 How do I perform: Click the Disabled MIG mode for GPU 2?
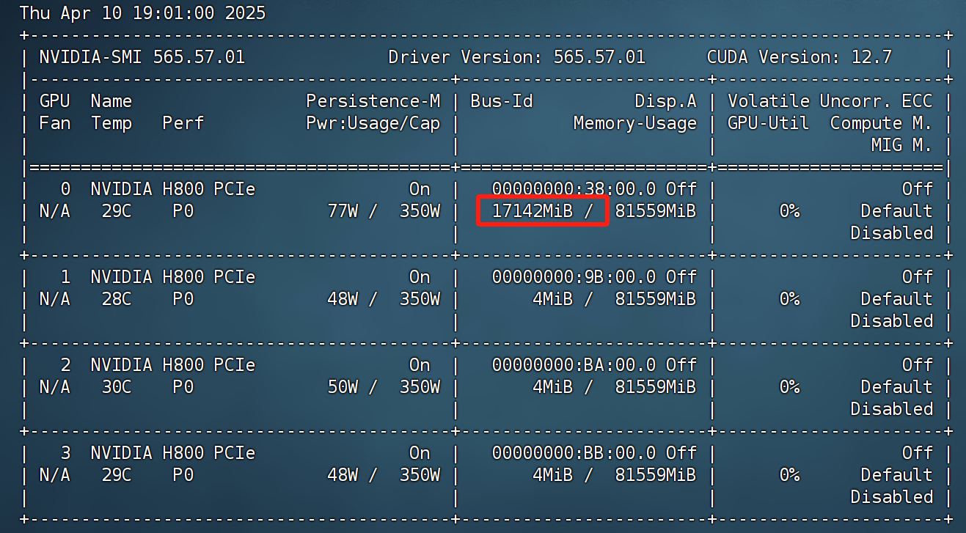tap(892, 409)
